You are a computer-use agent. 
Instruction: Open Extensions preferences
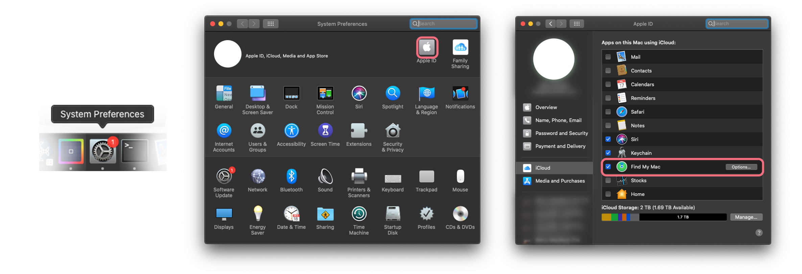click(359, 131)
